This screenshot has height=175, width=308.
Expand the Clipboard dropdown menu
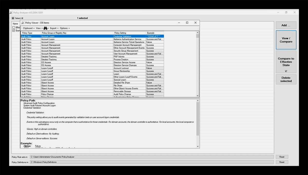(x=28, y=28)
